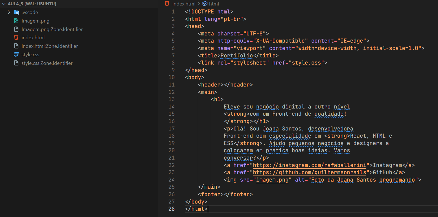Click the word designers on line 19

coord(368,143)
